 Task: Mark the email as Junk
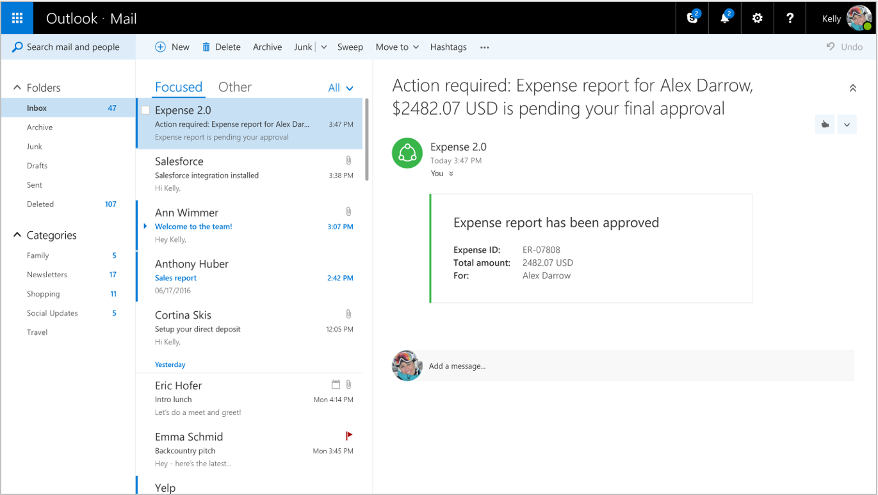[303, 47]
